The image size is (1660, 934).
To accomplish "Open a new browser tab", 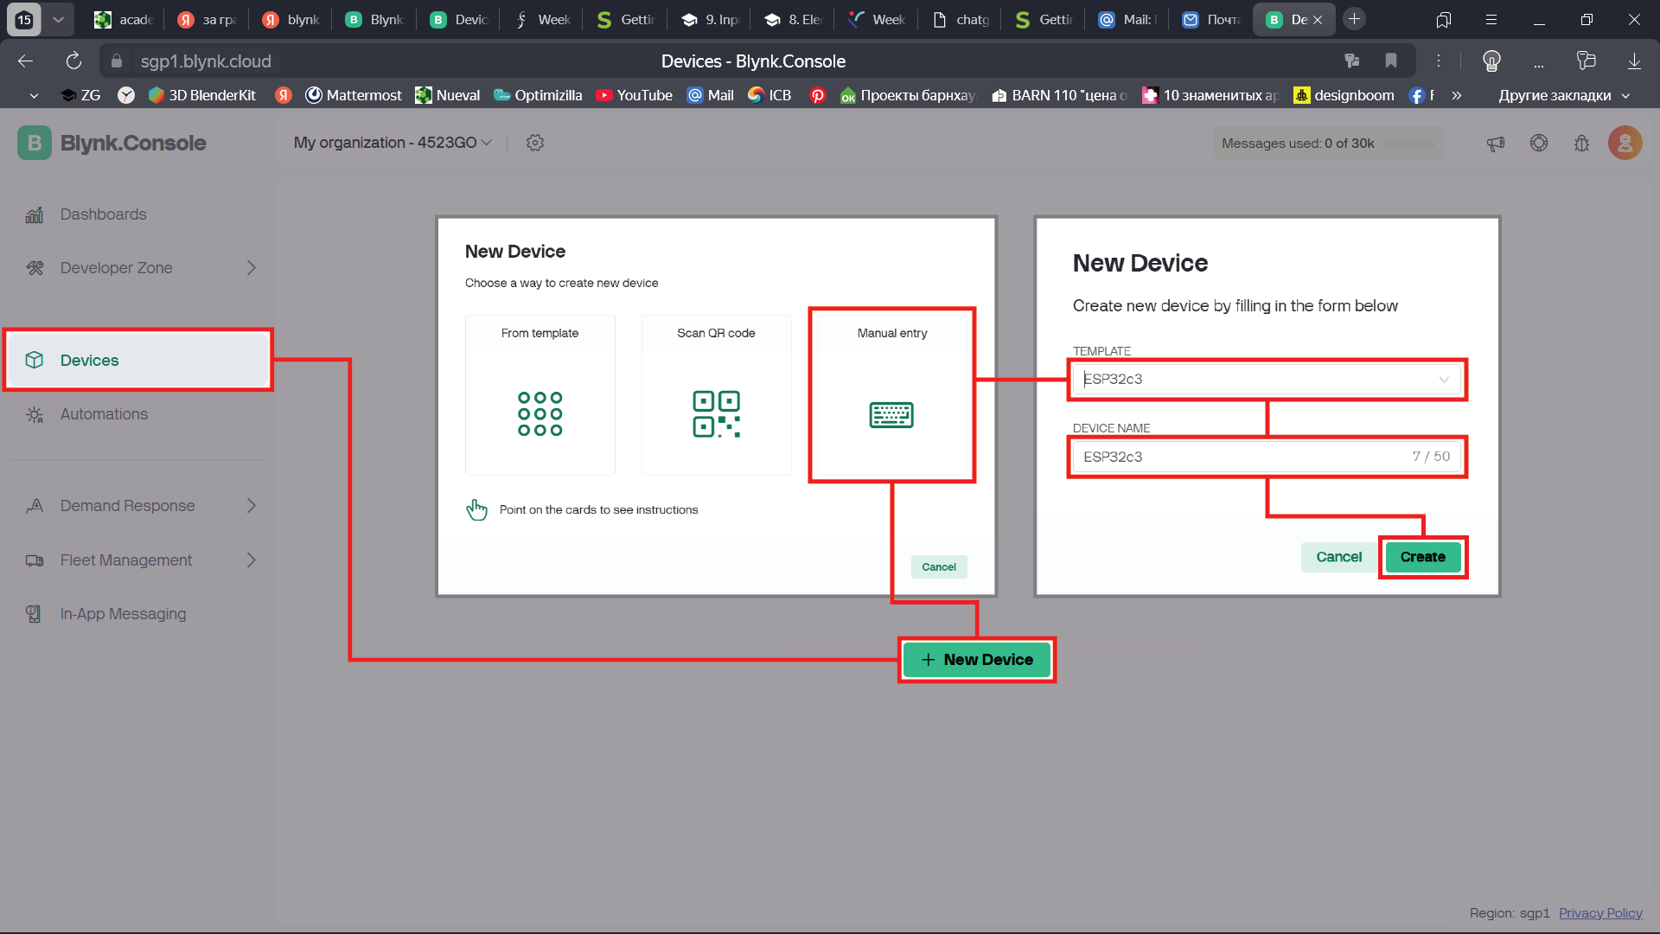I will click(1354, 19).
